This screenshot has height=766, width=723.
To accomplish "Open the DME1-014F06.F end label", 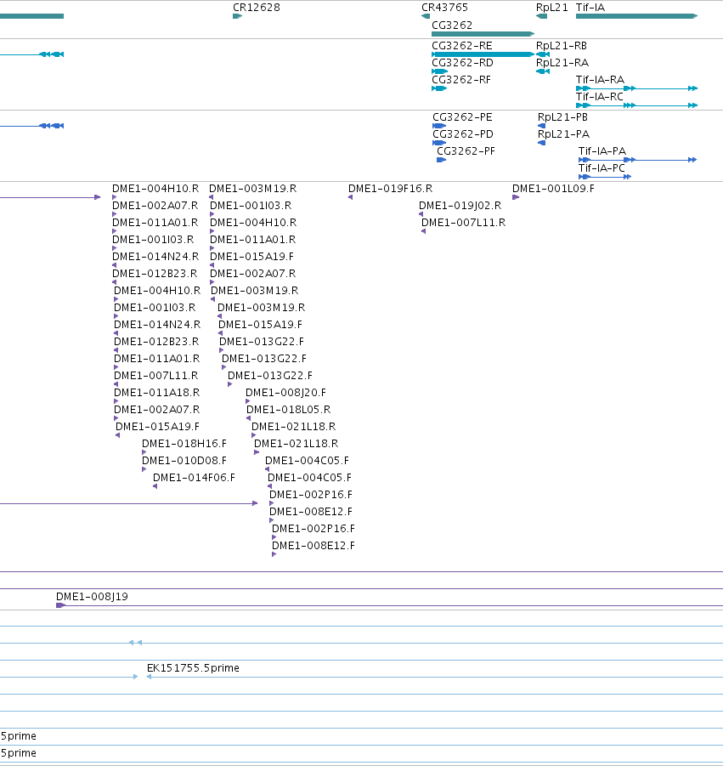I will point(195,478).
